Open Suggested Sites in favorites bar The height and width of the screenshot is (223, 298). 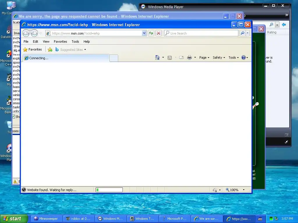(x=71, y=50)
